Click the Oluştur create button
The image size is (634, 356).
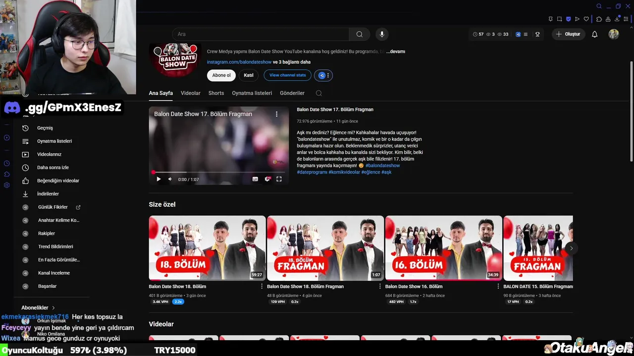568,34
